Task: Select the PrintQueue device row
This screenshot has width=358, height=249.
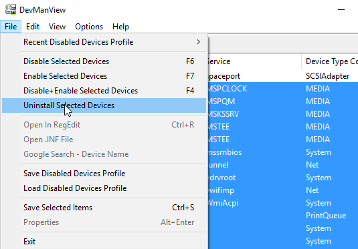Action: coord(283,216)
